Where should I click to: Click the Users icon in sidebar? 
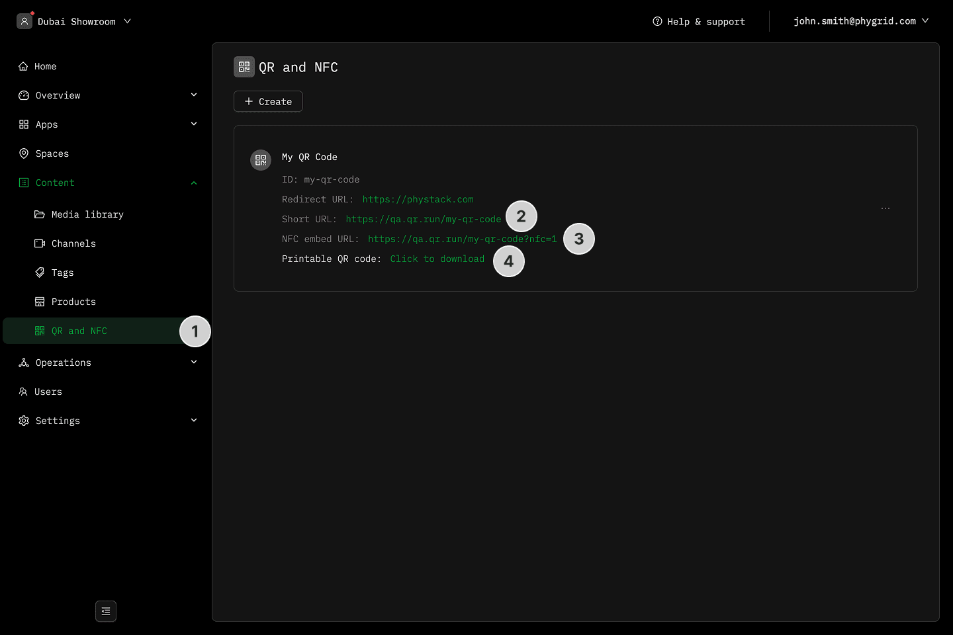click(23, 392)
